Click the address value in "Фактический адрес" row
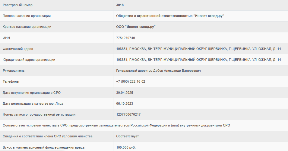The width and height of the screenshot is (288, 151). pos(198,49)
